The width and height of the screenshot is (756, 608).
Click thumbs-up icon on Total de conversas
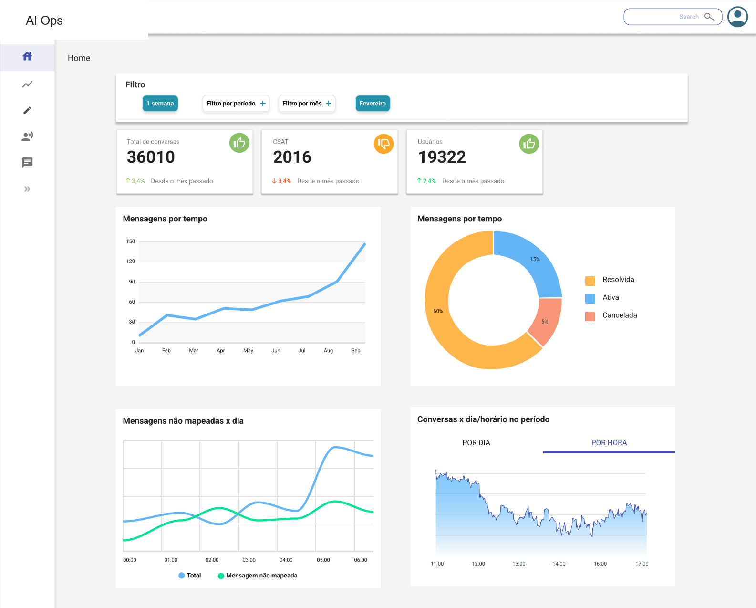pyautogui.click(x=239, y=143)
